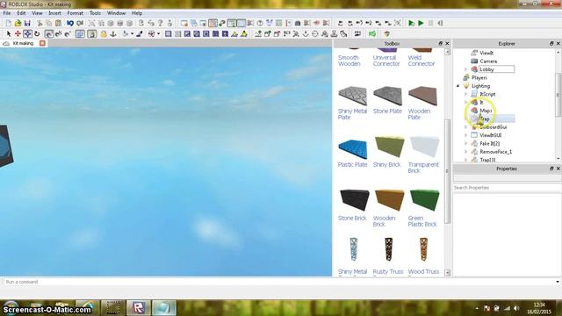Click the Open folder icon
This screenshot has height=316, width=562.
point(18,24)
